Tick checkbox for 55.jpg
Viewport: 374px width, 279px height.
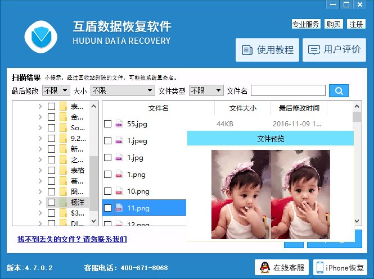[x=107, y=124]
